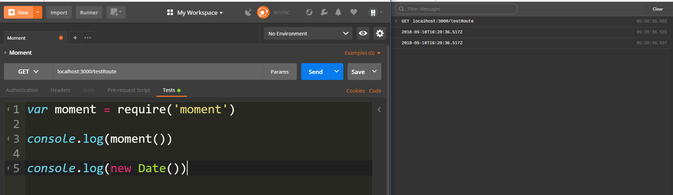This screenshot has height=195, width=673.
Task: Collapse the snippets sidebar chevron
Action: click(x=379, y=109)
